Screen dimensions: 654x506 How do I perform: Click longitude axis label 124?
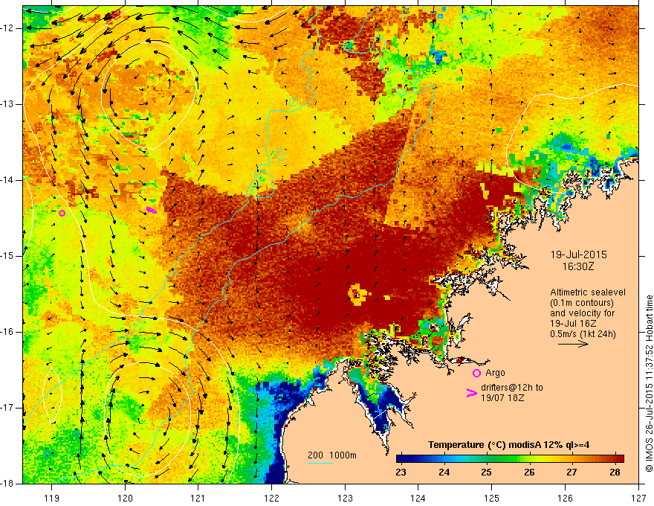418,498
